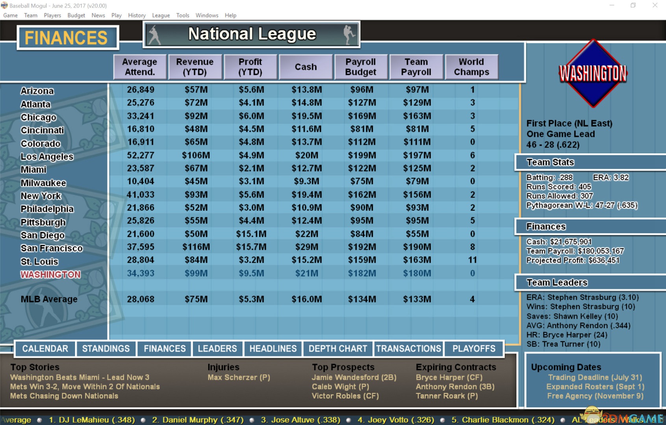Sort by Average Attend. column header

[x=140, y=67]
